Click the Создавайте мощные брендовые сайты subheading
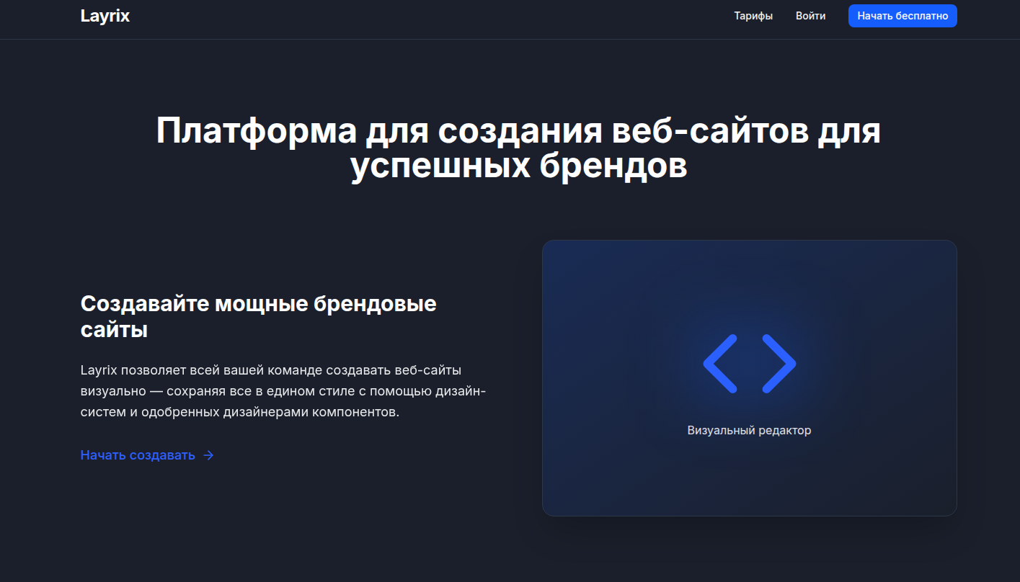This screenshot has height=582, width=1020. [259, 317]
